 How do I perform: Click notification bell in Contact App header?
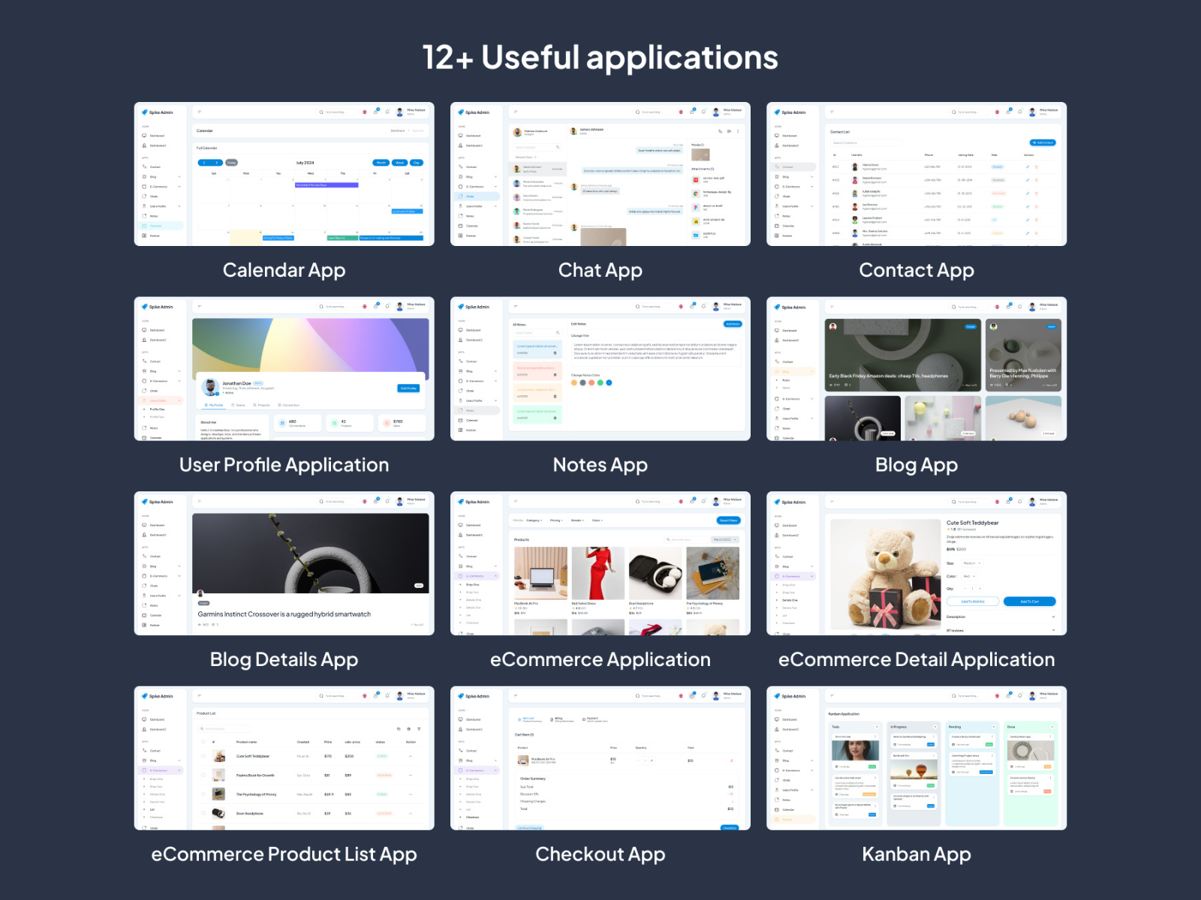click(x=1020, y=112)
